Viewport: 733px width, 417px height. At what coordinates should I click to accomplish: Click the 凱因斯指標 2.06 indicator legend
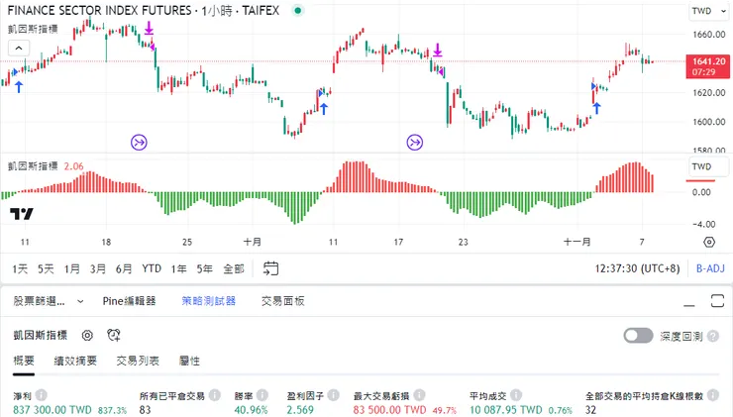(x=46, y=166)
